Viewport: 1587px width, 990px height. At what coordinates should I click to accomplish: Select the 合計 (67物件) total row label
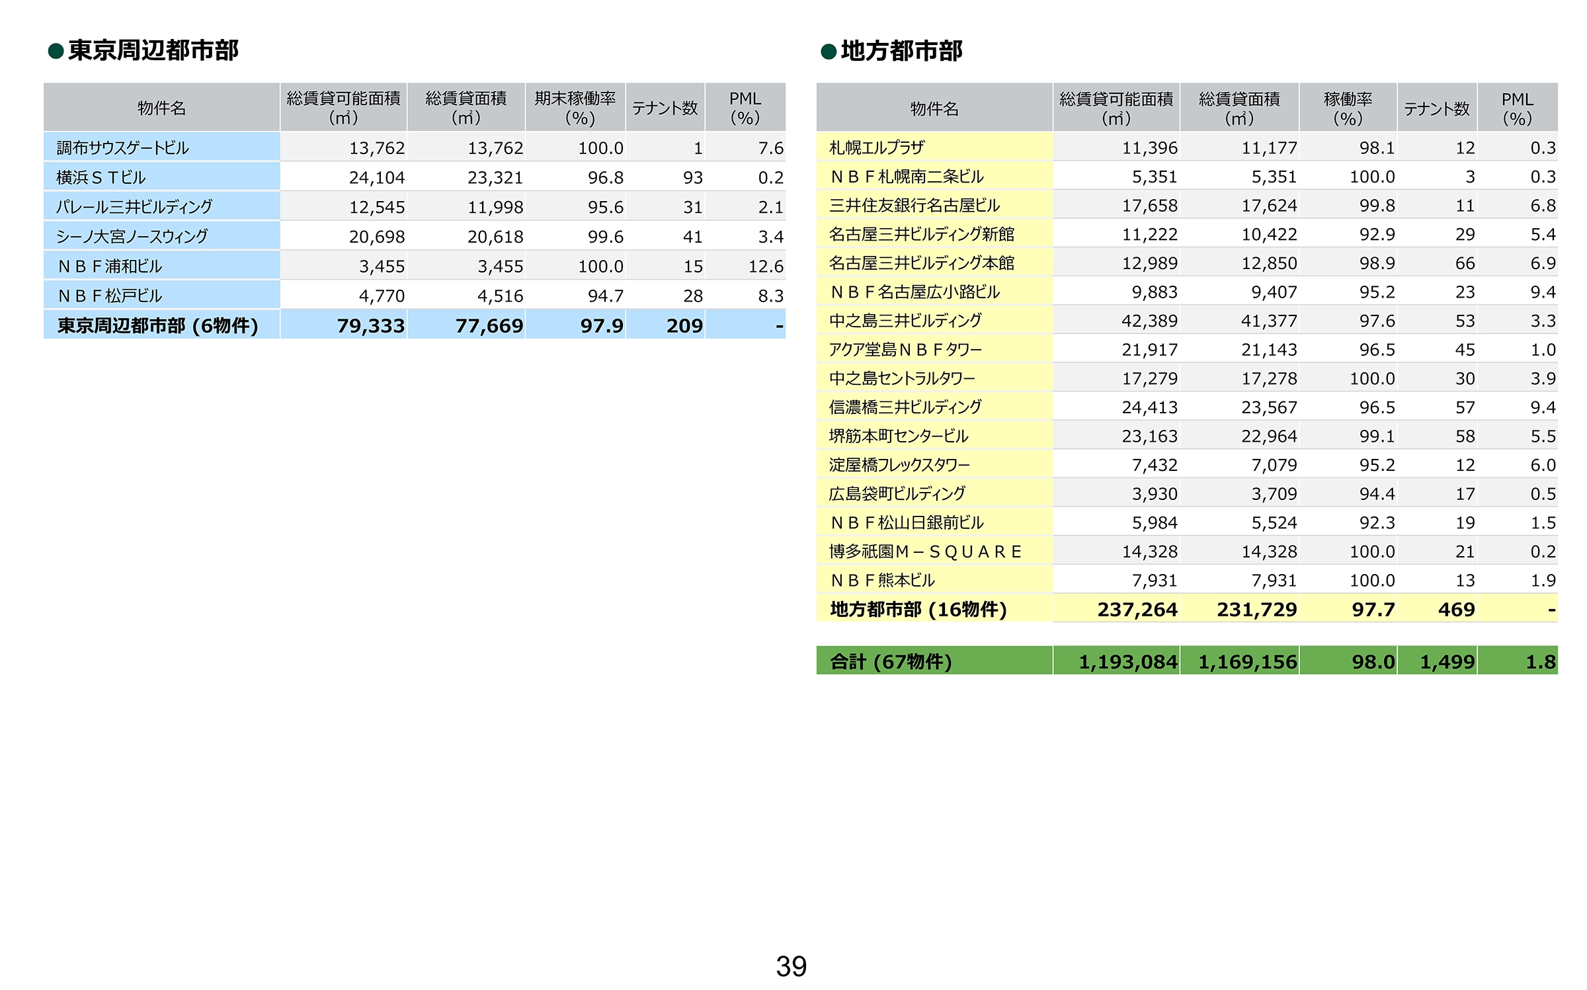[891, 661]
